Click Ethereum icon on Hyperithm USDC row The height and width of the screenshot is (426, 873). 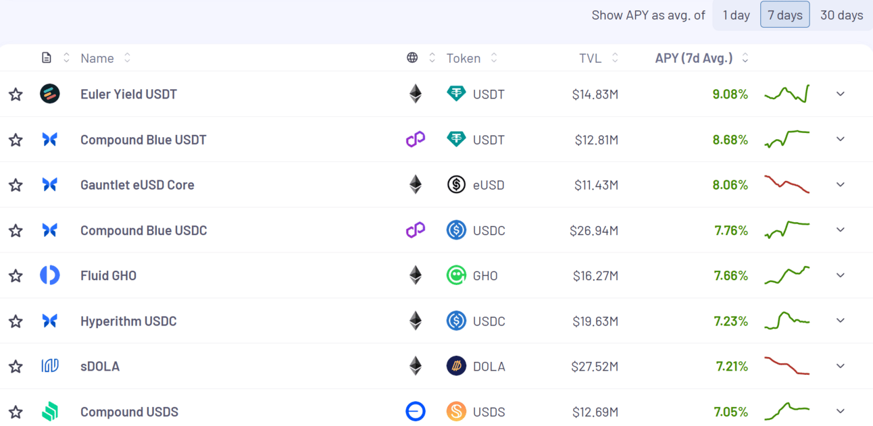416,321
